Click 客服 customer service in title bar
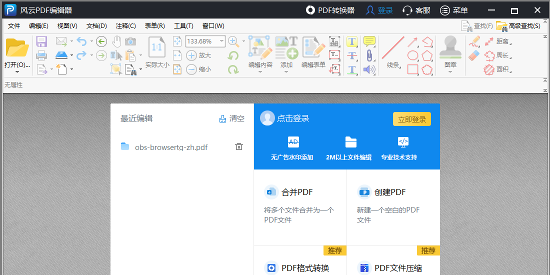550x275 pixels. point(416,10)
